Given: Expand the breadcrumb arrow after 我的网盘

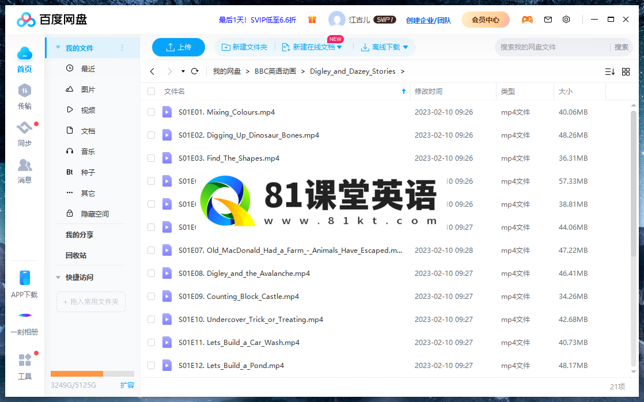Looking at the screenshot, I should (248, 71).
